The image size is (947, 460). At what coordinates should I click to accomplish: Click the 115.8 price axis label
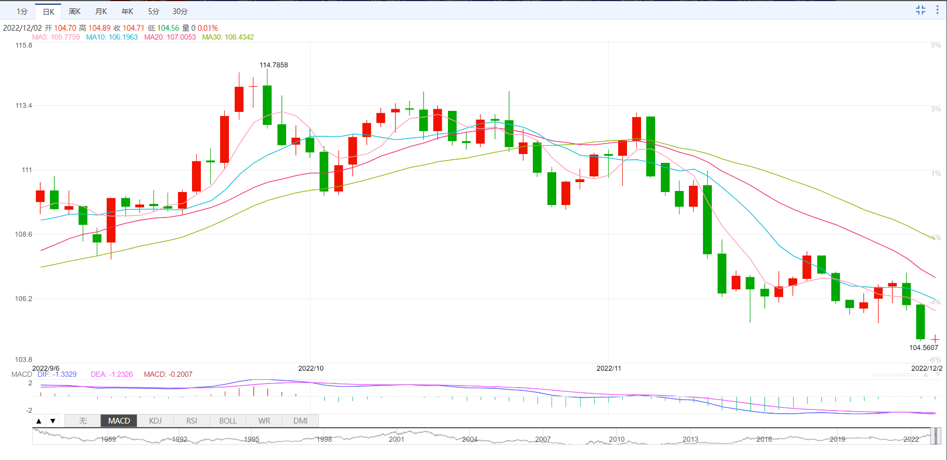(23, 45)
